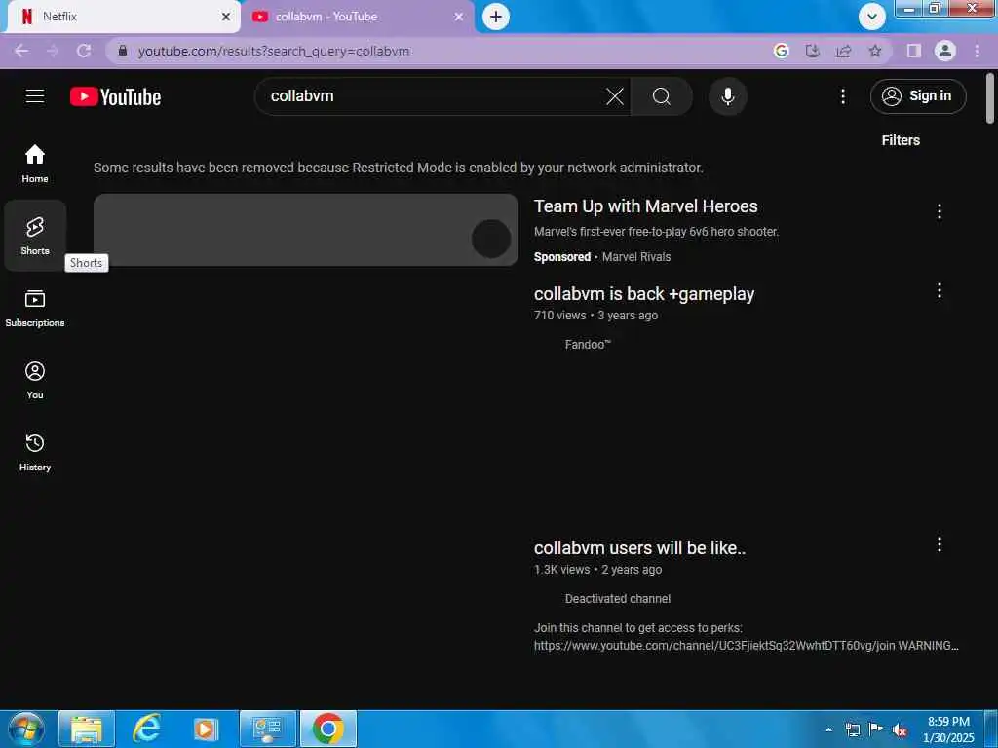Bookmark this page with the star
Screen dimensions: 998x748
875,51
